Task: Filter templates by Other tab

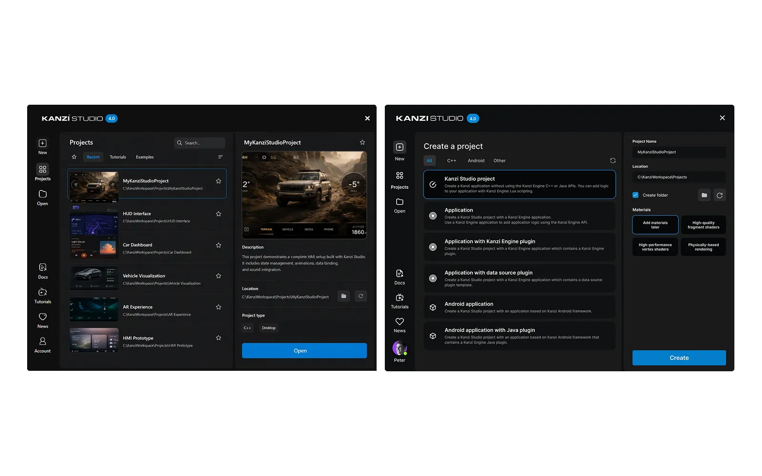Action: [500, 161]
